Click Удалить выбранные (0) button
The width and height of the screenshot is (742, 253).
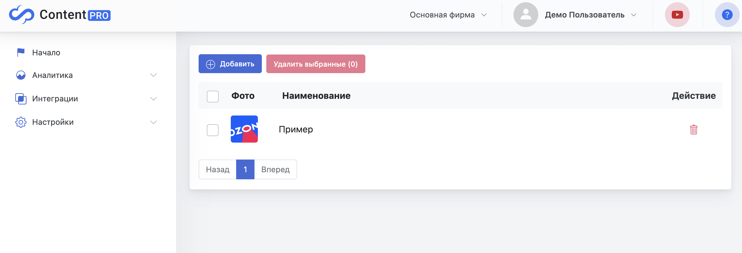click(x=315, y=64)
